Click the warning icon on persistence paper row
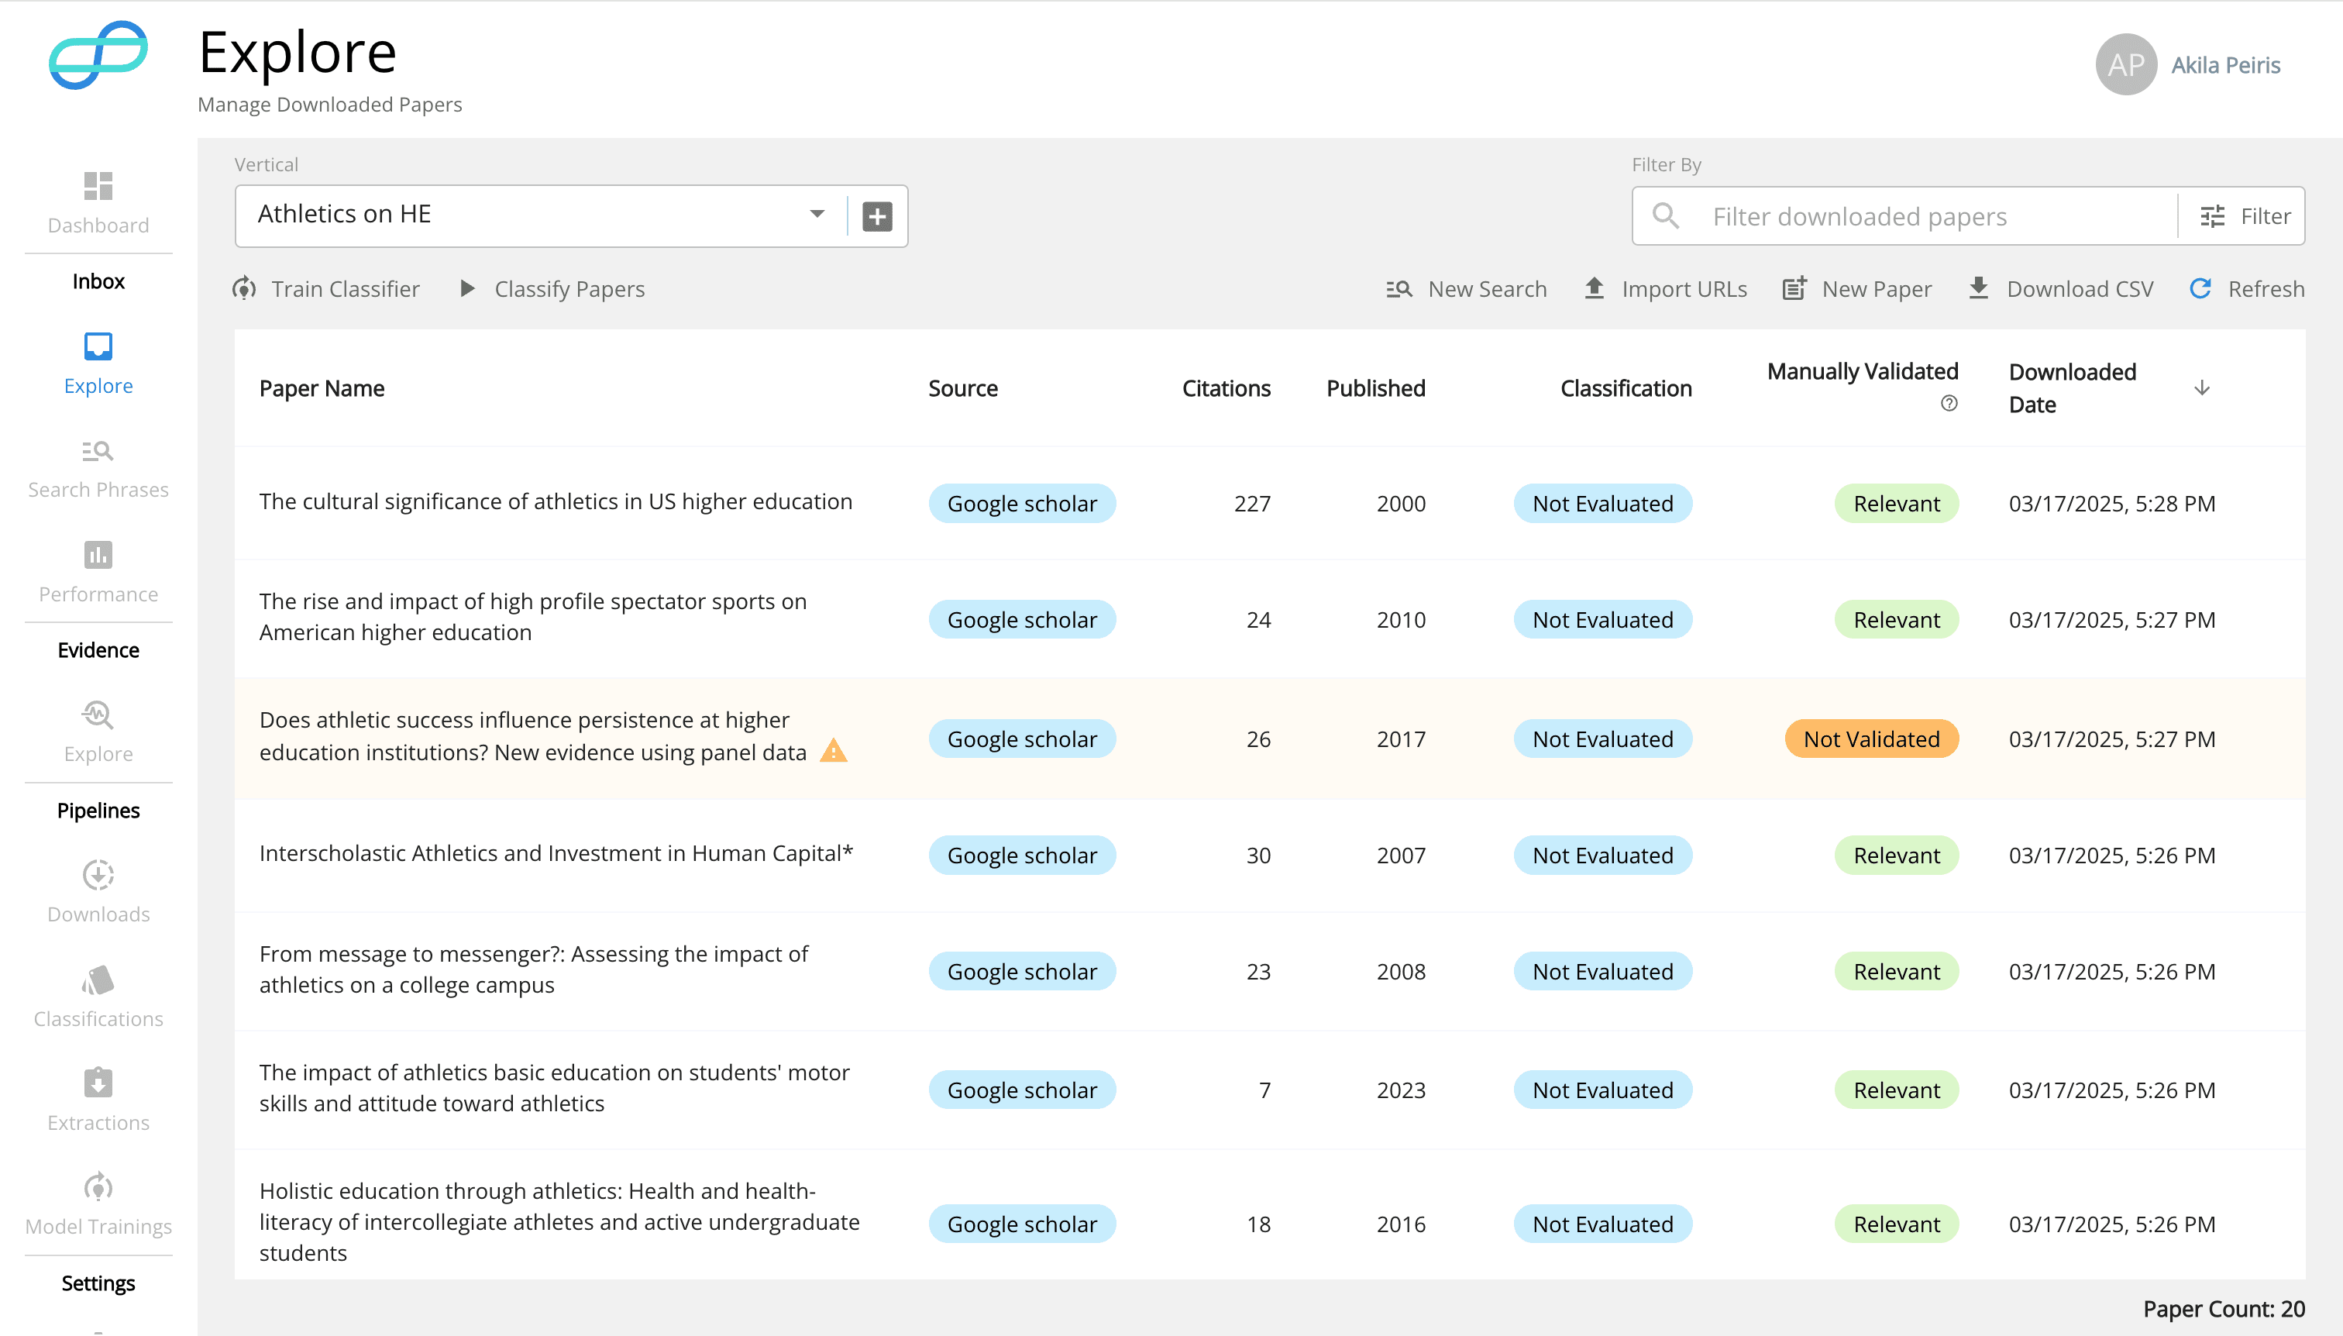 (x=833, y=751)
